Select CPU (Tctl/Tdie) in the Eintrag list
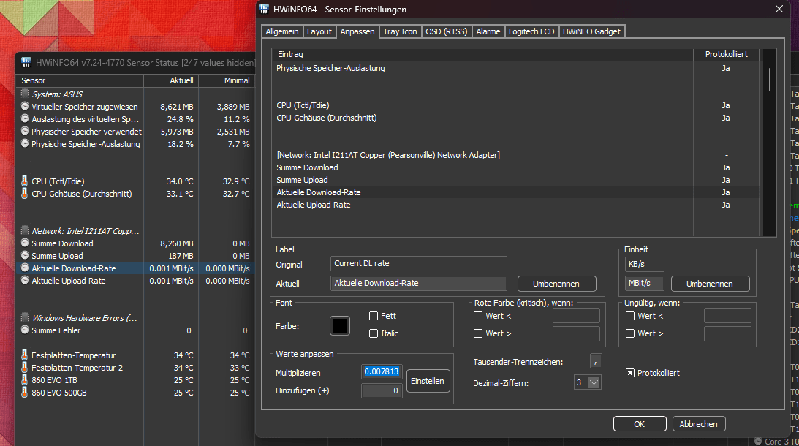The image size is (799, 446). coord(515,105)
